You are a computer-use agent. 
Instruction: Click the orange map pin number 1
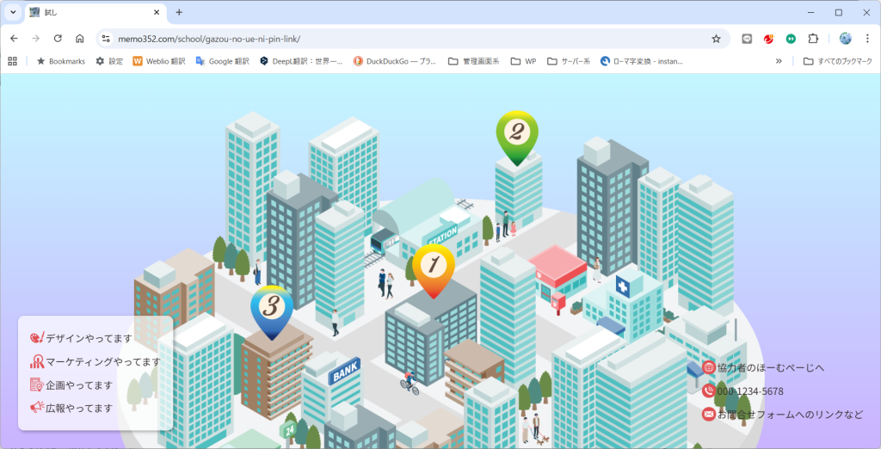pos(433,267)
